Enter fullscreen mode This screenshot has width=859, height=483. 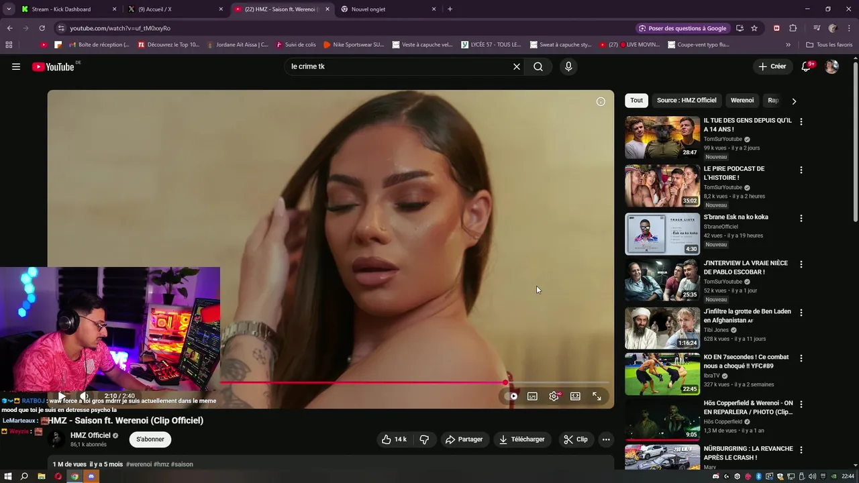pos(597,396)
